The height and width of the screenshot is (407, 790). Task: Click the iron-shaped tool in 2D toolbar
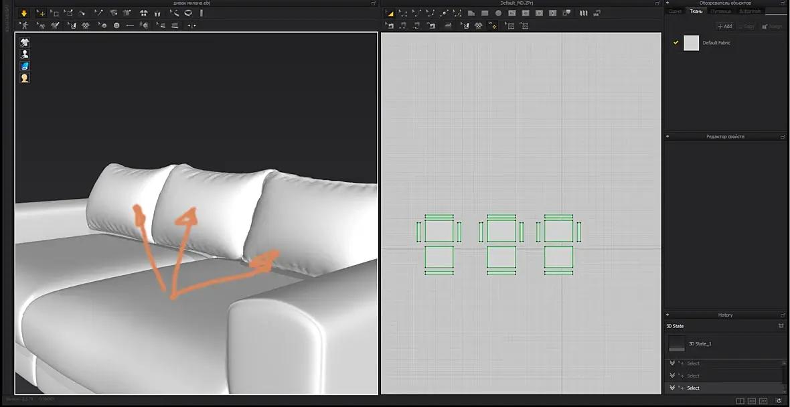(448, 25)
